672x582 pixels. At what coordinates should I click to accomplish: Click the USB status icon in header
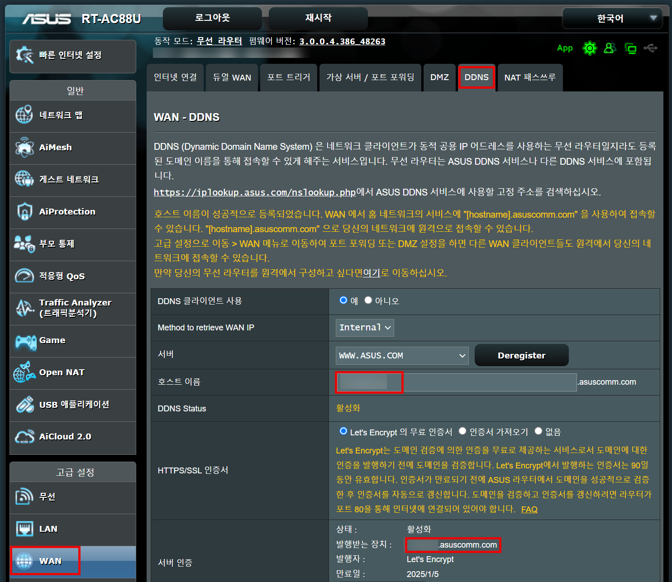coord(651,48)
